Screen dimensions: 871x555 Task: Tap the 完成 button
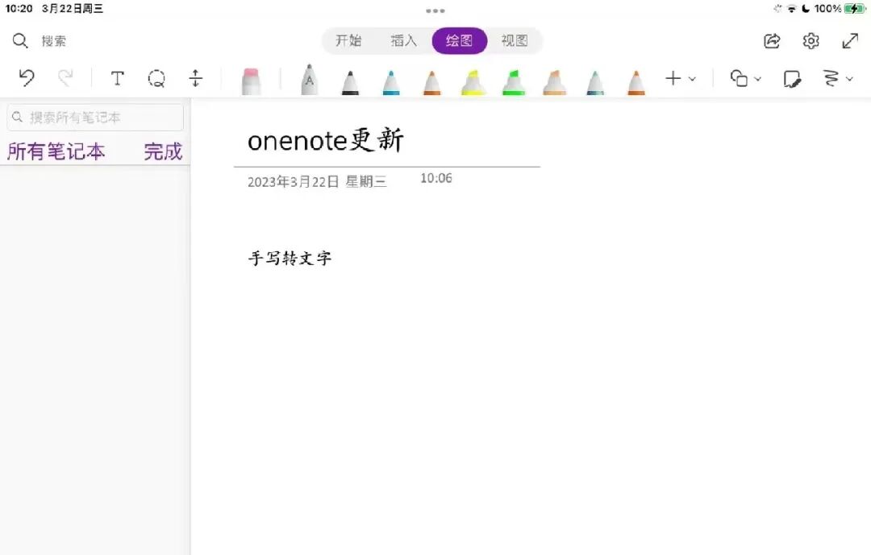[163, 151]
